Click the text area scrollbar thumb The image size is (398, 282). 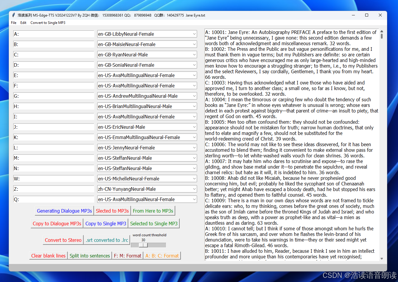tap(382, 36)
